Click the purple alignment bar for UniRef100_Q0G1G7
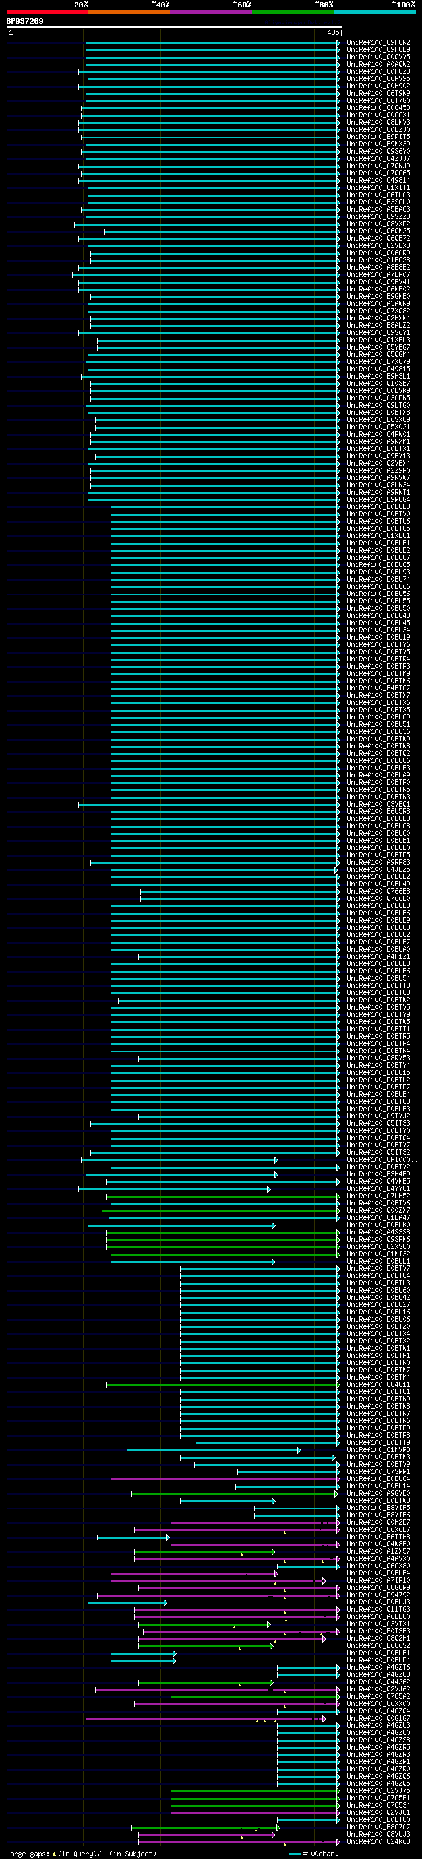This screenshot has width=422, height=1859. tap(206, 1719)
